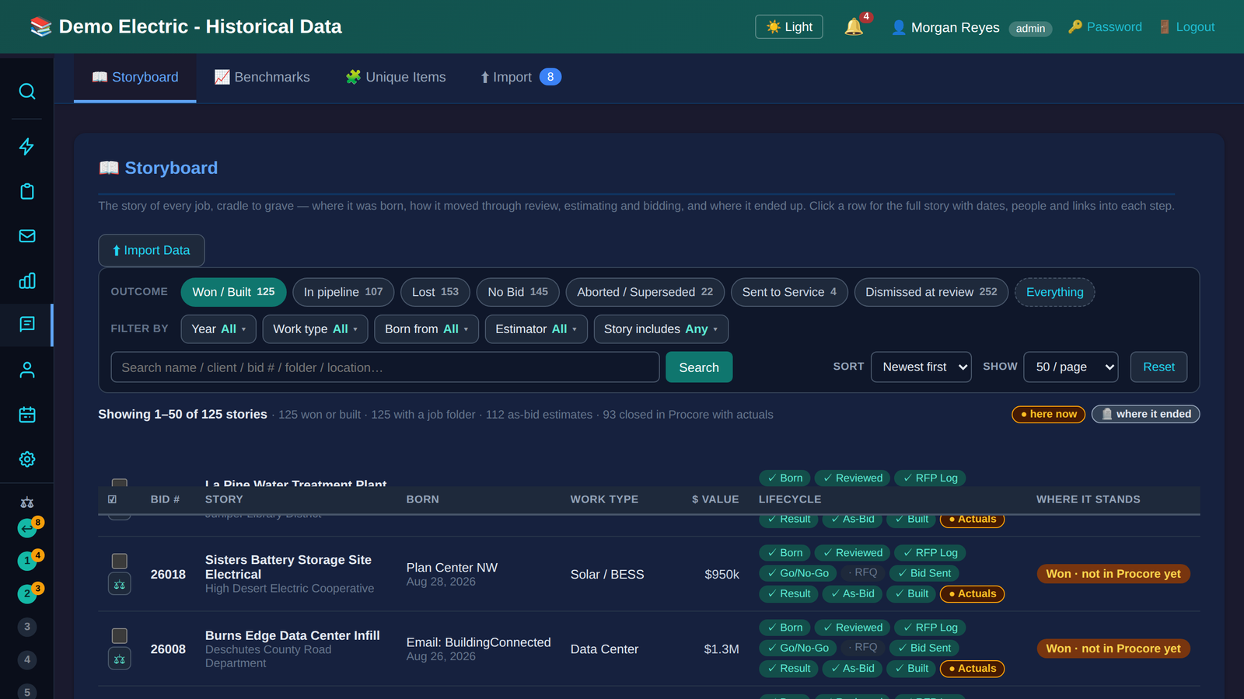Click the Import Data button
The height and width of the screenshot is (699, 1244).
(x=152, y=250)
